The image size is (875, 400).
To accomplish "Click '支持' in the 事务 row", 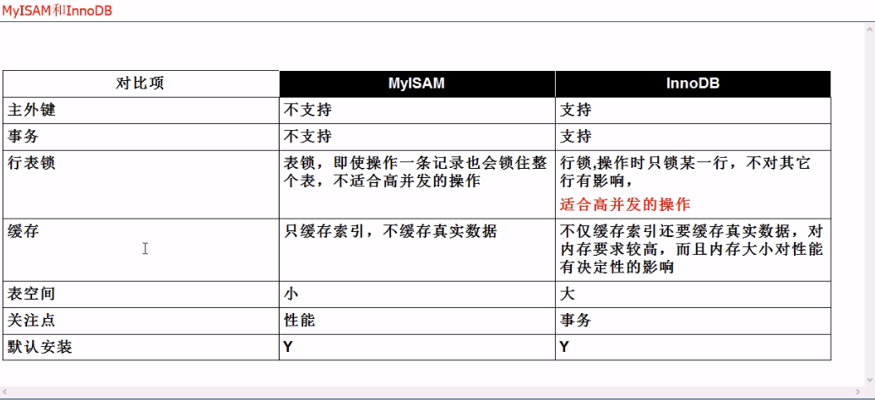I will (575, 136).
